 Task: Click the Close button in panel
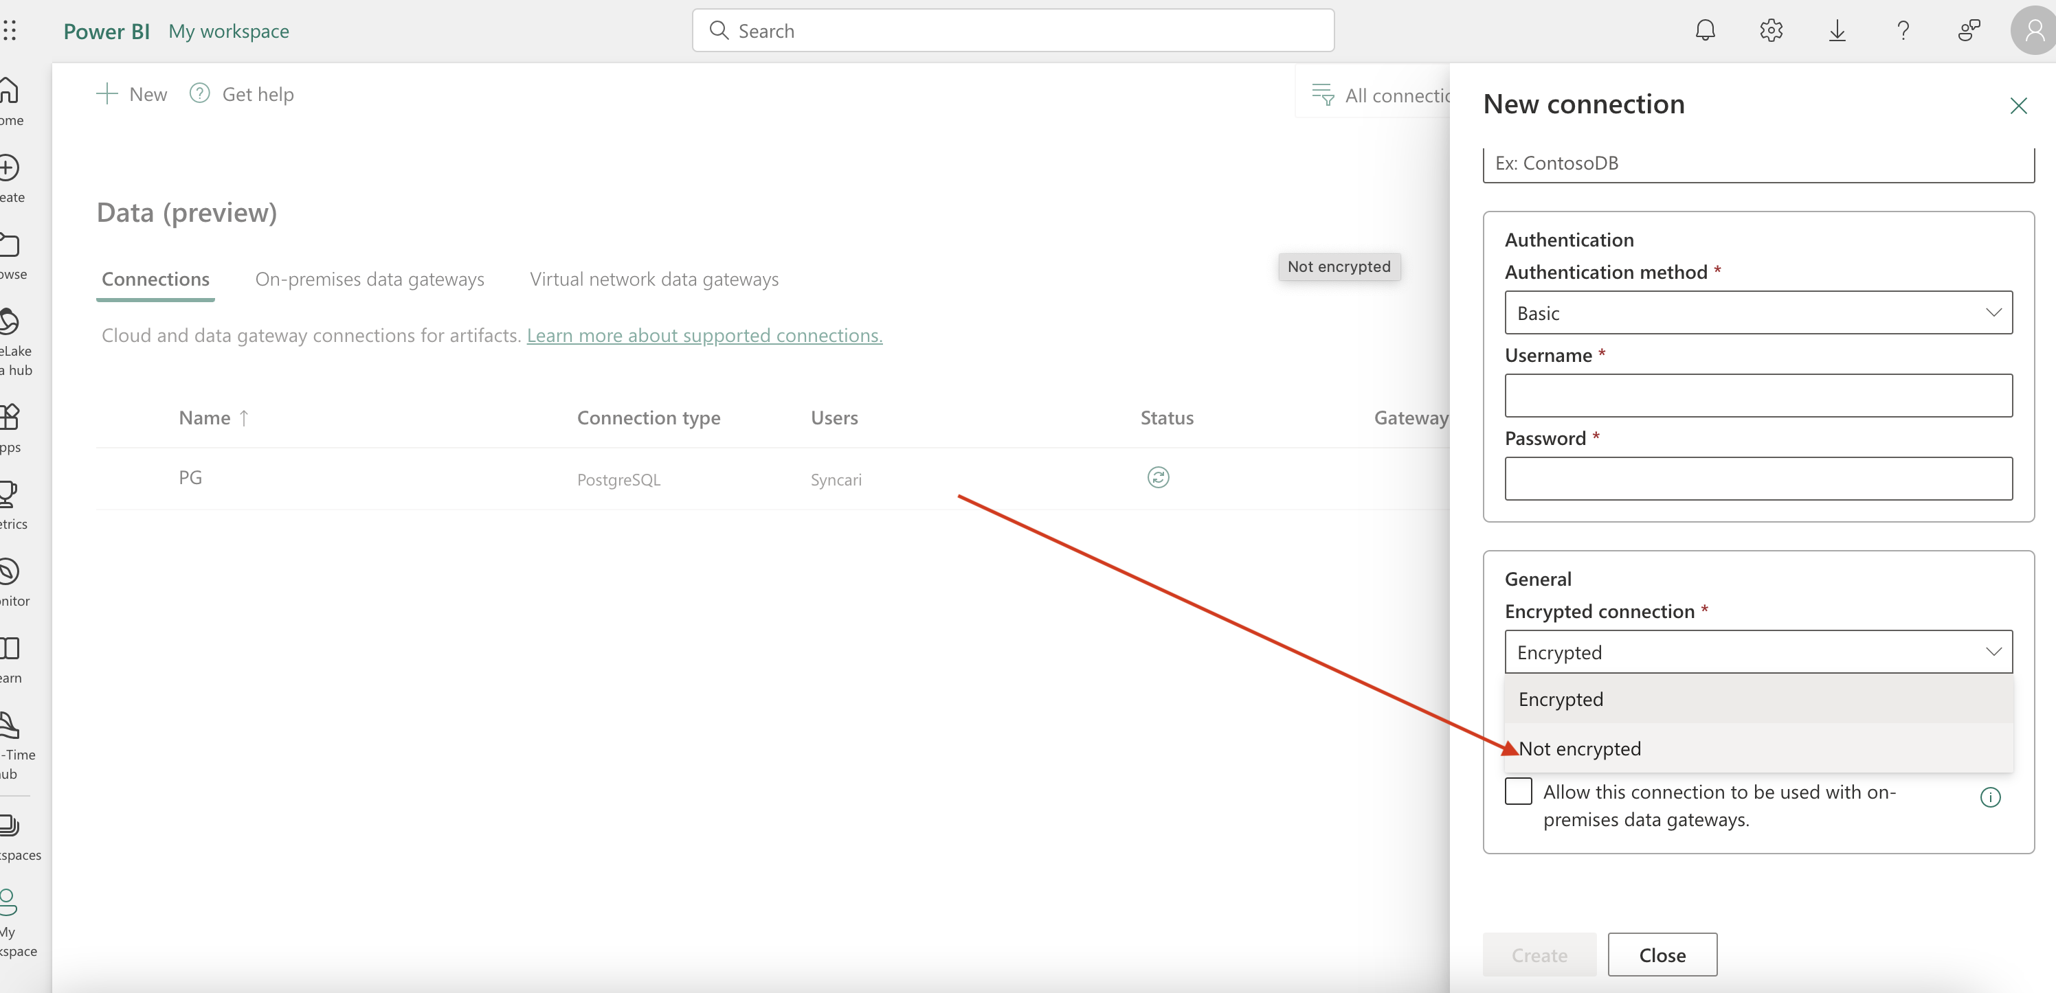(1662, 955)
